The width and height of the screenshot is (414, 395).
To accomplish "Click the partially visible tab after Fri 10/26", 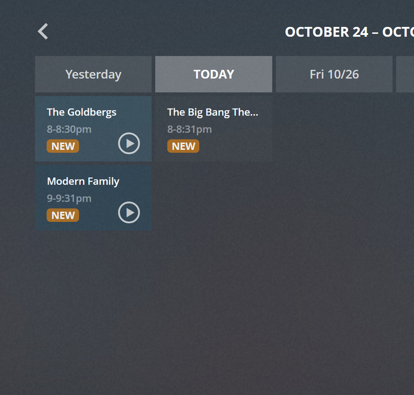I will 405,74.
